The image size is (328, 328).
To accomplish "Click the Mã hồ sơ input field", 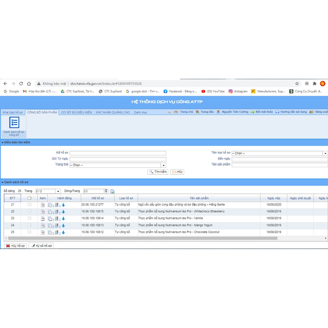I will pos(118,153).
